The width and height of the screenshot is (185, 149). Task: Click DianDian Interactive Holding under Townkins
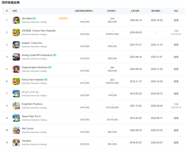pyautogui.click(x=34, y=144)
